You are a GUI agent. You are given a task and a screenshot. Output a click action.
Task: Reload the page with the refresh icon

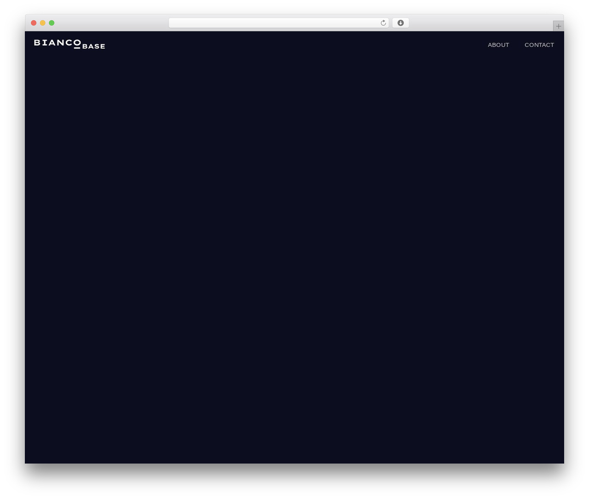pyautogui.click(x=383, y=23)
